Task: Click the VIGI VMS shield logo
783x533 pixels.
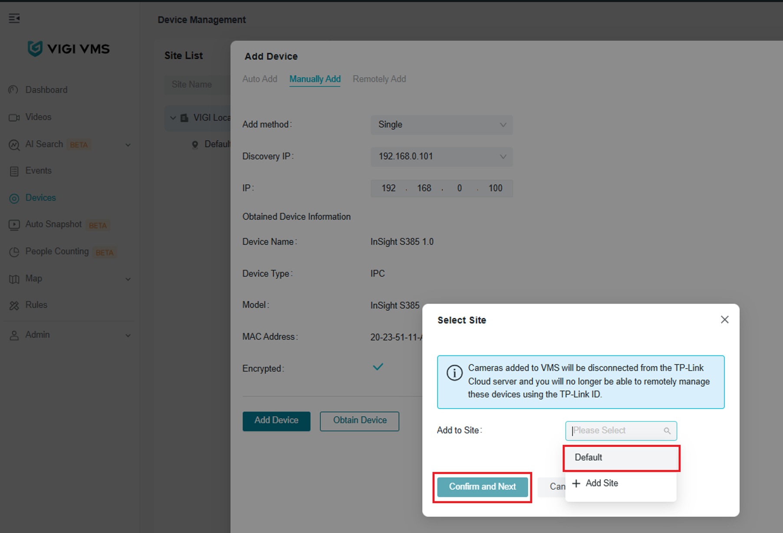Action: (x=35, y=49)
